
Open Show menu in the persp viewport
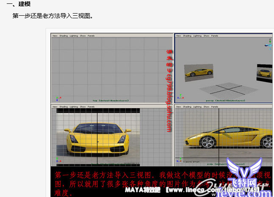(x=207, y=36)
